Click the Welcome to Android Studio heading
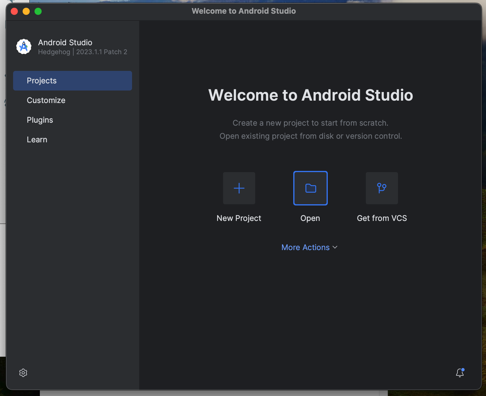 [311, 95]
